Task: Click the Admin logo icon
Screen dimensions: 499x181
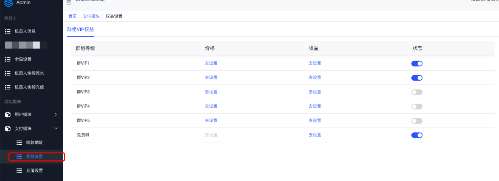Action: tap(8, 3)
